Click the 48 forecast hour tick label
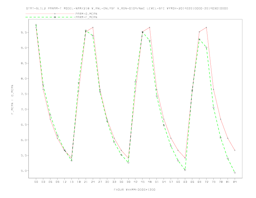The width and height of the screenshot is (256, 198). click(150, 182)
